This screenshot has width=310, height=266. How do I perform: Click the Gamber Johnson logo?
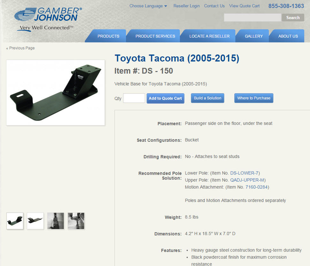[x=48, y=19]
